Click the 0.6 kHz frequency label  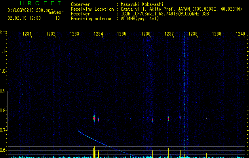point(3,150)
